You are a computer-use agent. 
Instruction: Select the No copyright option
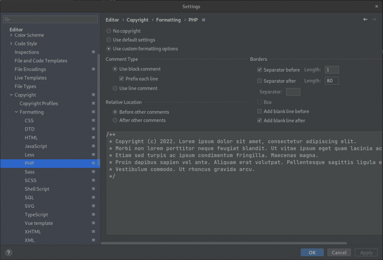click(108, 31)
